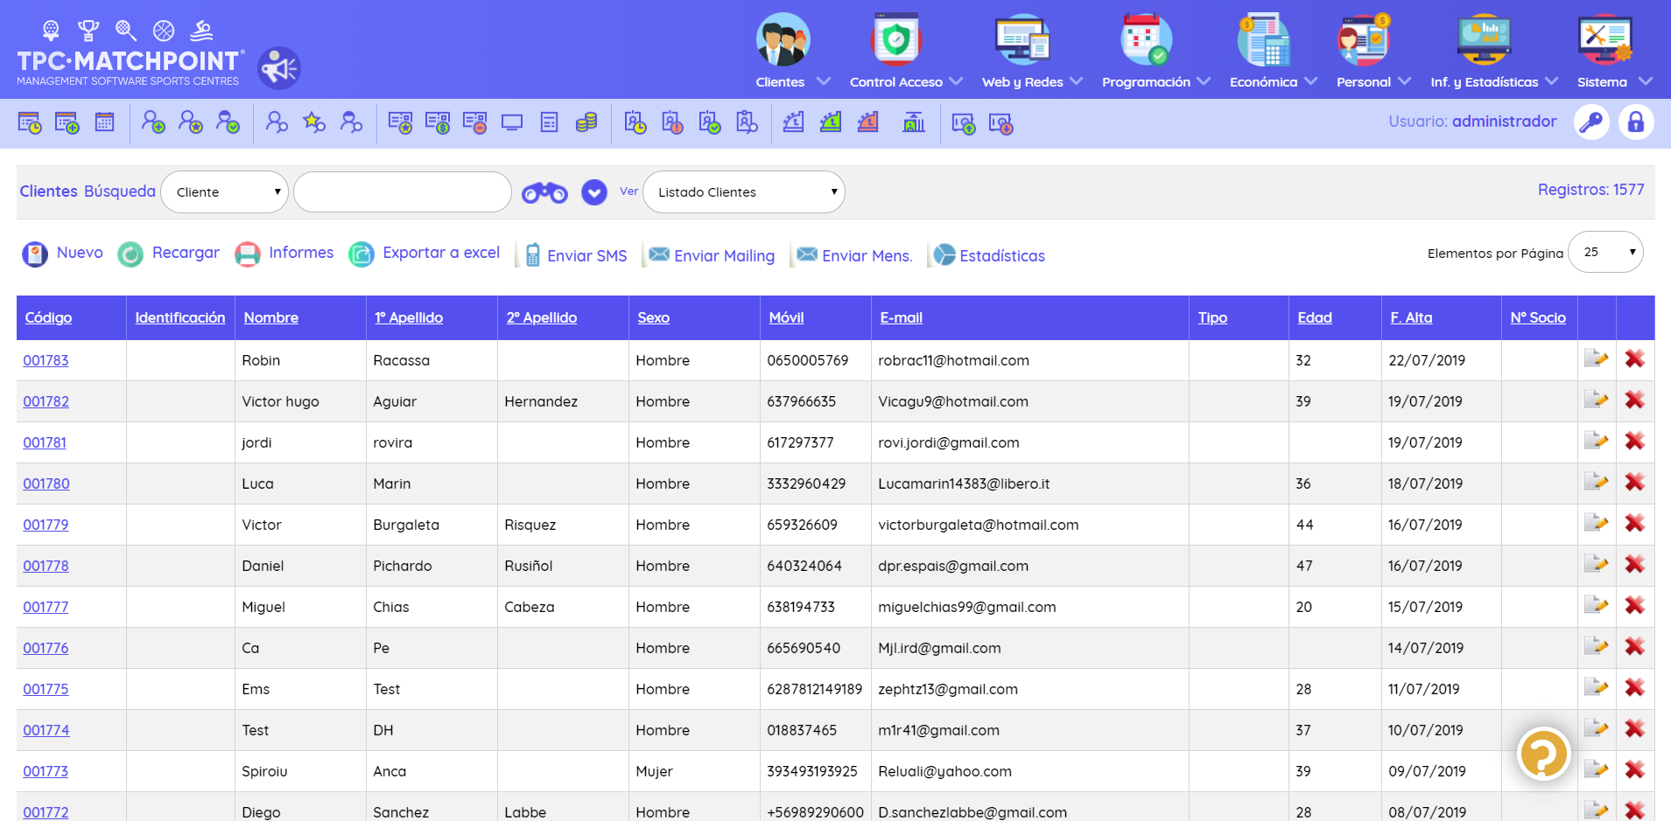Sort by Nº Socio column header
The width and height of the screenshot is (1671, 821).
[x=1538, y=317]
